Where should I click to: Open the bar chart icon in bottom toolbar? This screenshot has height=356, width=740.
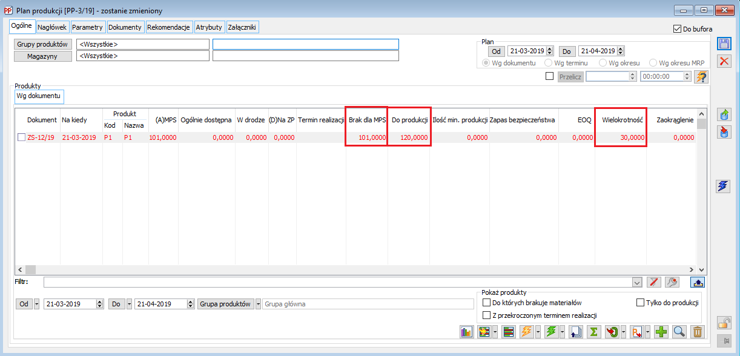466,332
